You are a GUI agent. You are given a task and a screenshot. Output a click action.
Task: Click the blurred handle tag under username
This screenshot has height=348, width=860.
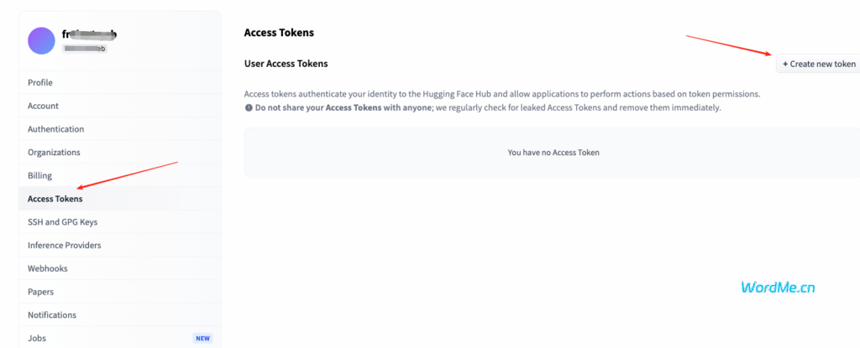click(x=85, y=49)
